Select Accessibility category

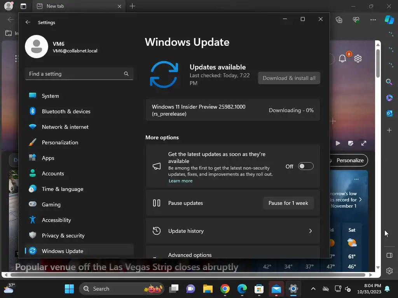click(79, 220)
